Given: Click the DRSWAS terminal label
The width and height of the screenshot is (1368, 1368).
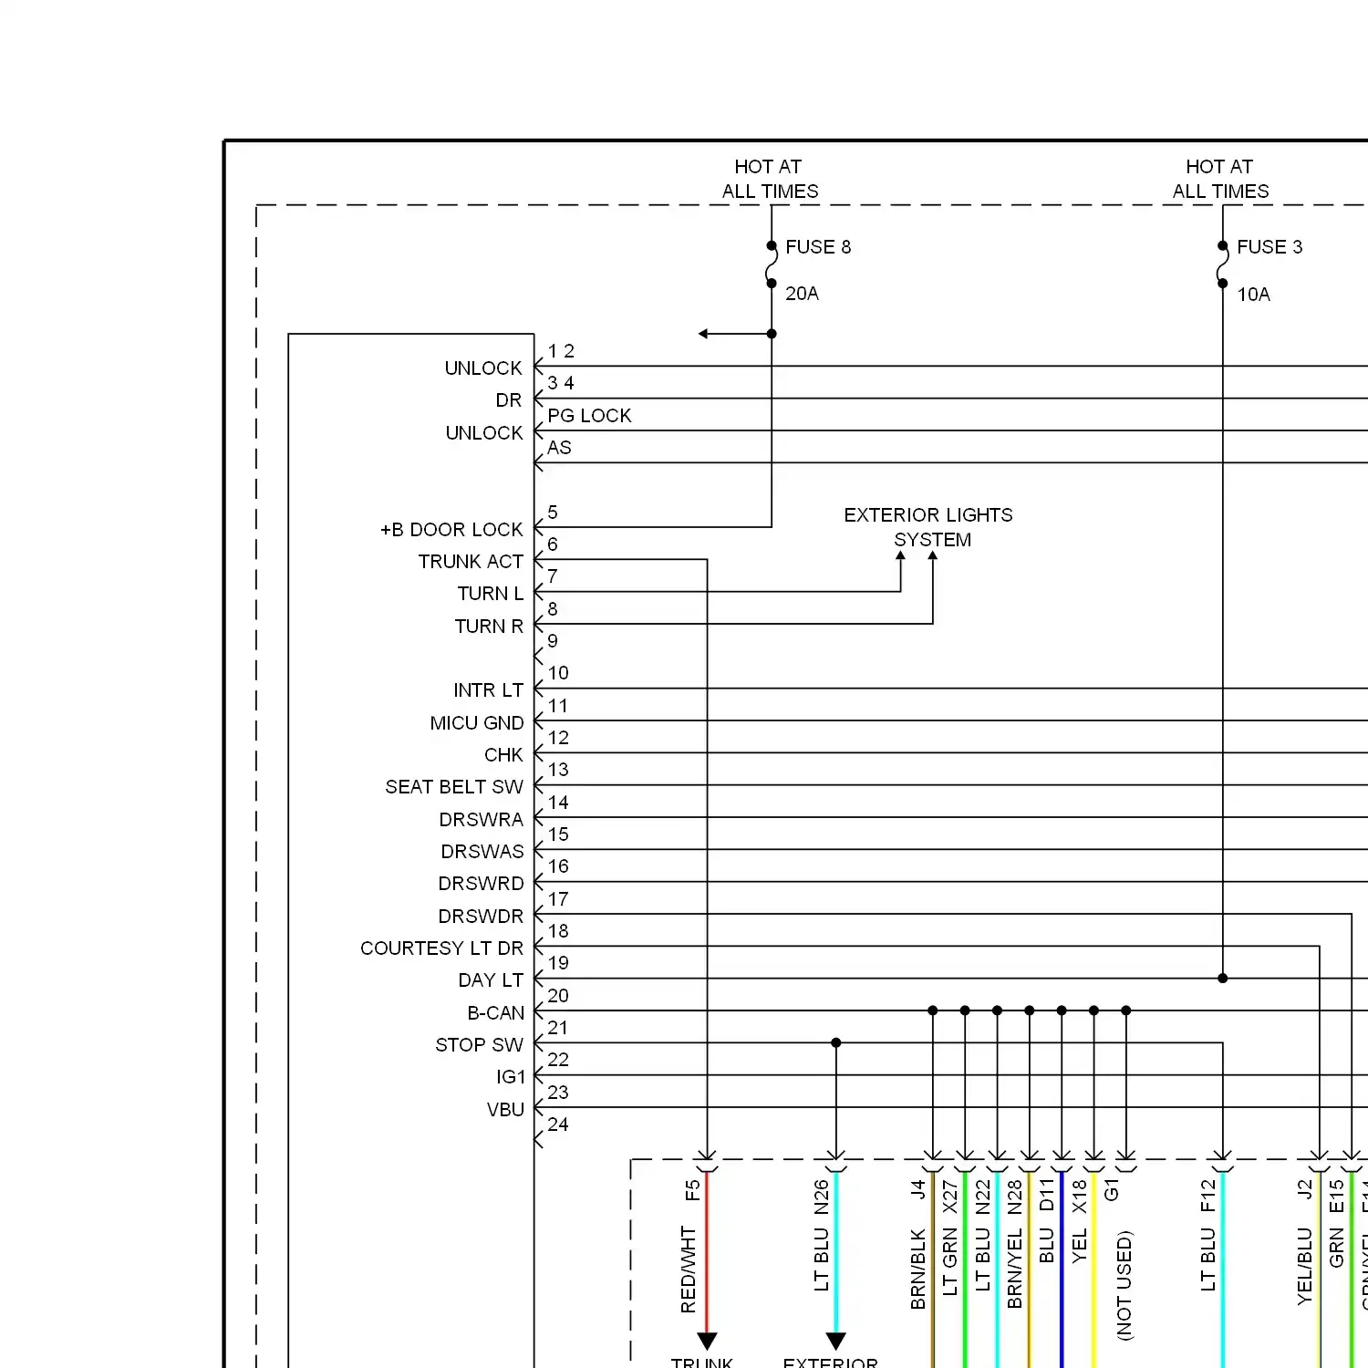Looking at the screenshot, I should [482, 852].
